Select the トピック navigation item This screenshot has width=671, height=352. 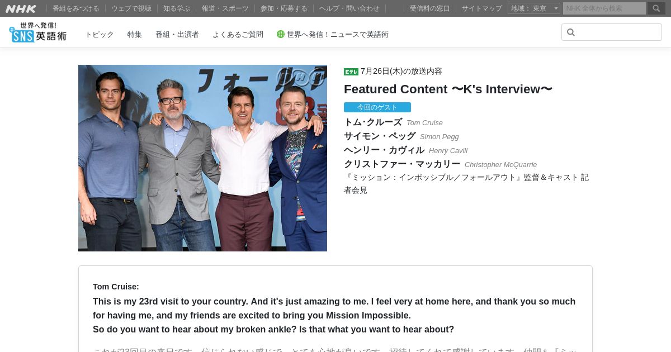coord(100,35)
